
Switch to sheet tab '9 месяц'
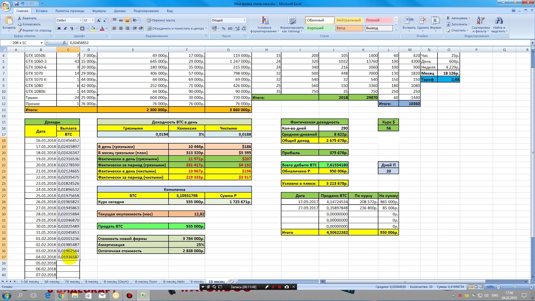197,282
